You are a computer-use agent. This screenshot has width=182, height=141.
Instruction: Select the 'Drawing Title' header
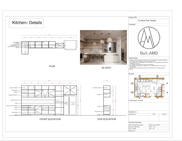[x=133, y=17]
